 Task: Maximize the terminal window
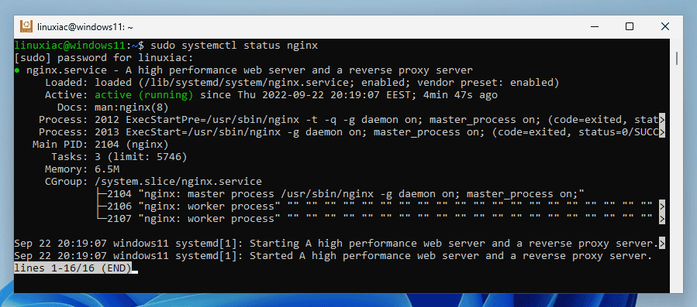[630, 26]
